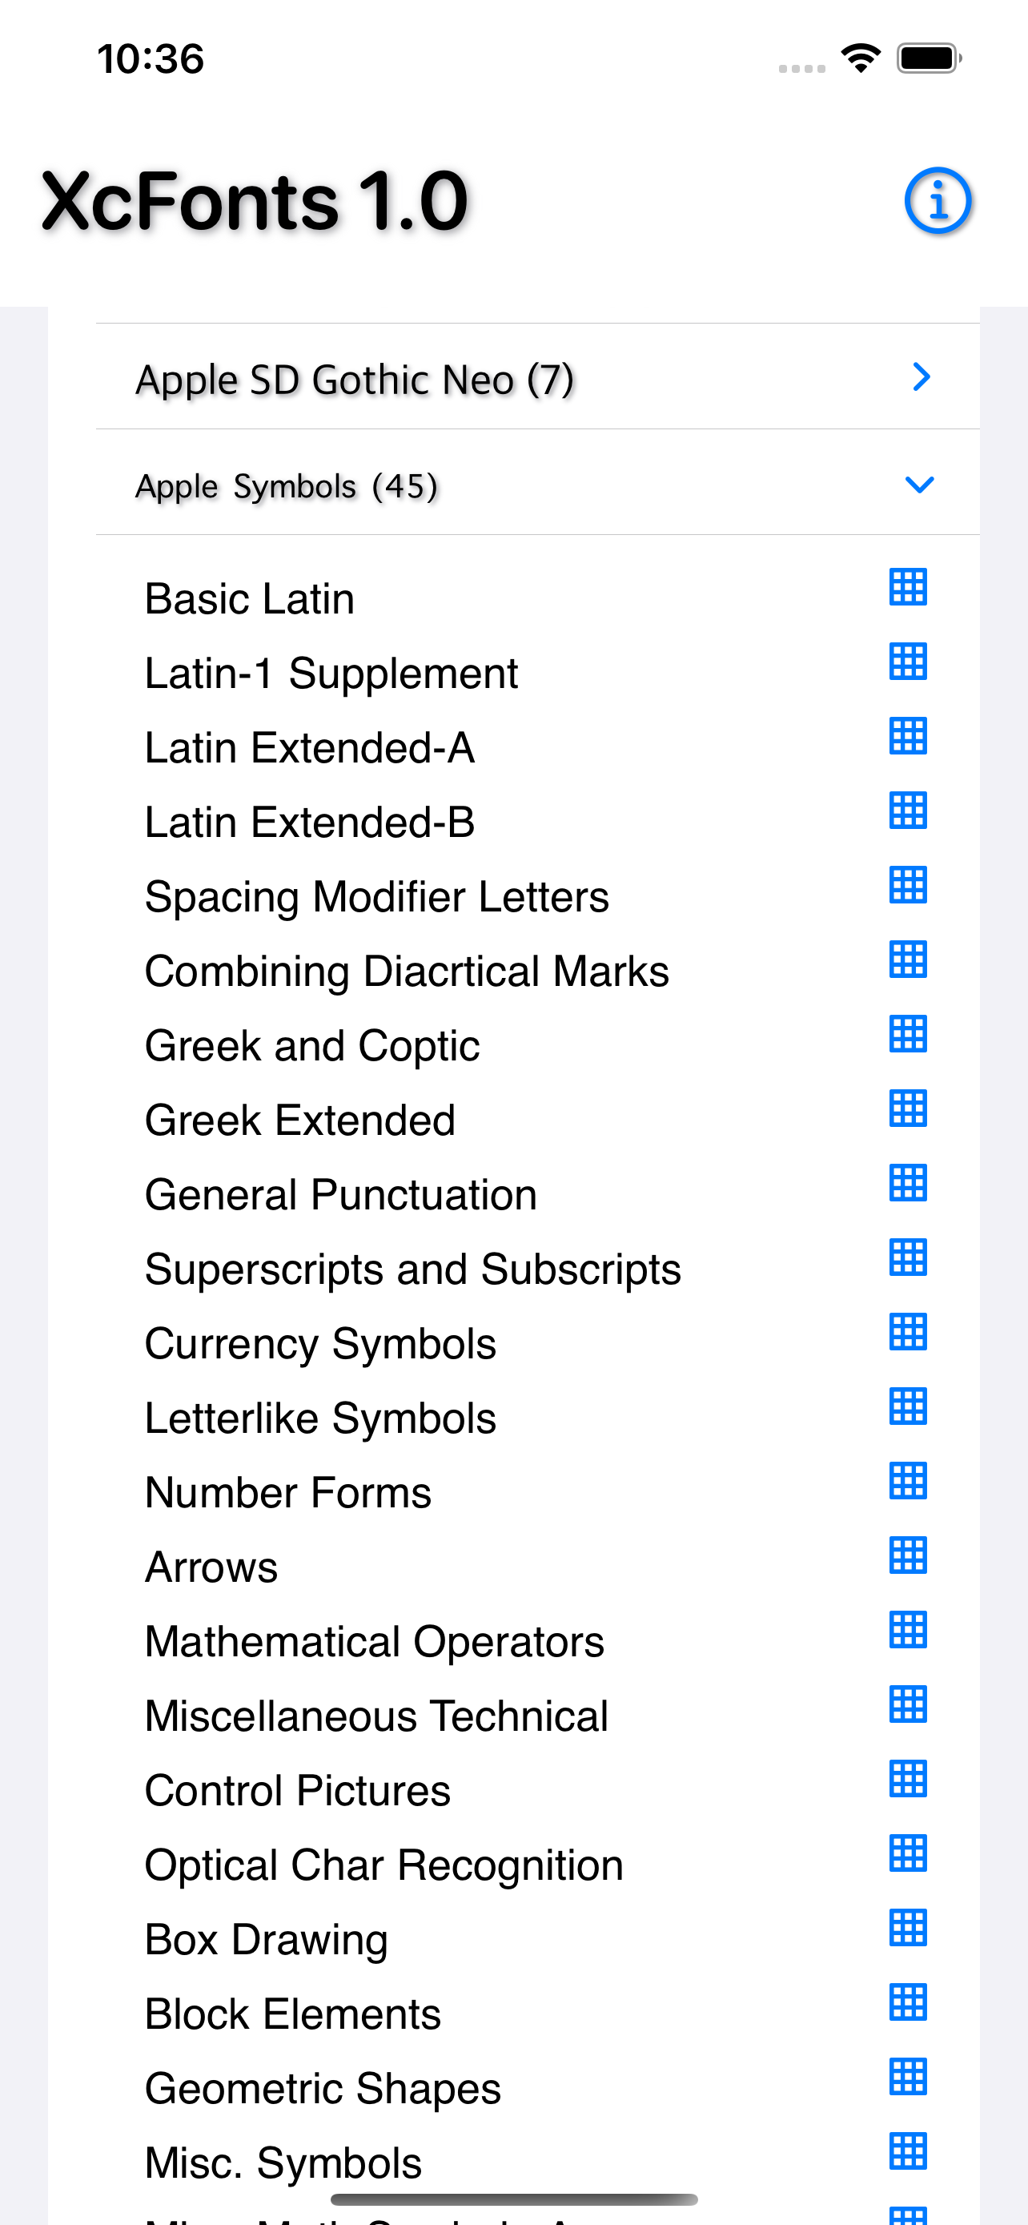Image resolution: width=1028 pixels, height=2225 pixels.
Task: Open glyph grid for Number Forms
Action: pos(908,1481)
